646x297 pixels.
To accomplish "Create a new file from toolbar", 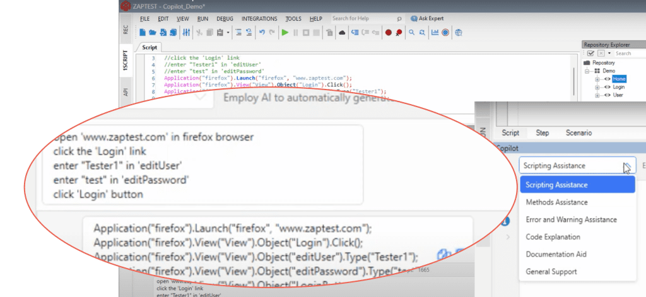I will 142,32.
